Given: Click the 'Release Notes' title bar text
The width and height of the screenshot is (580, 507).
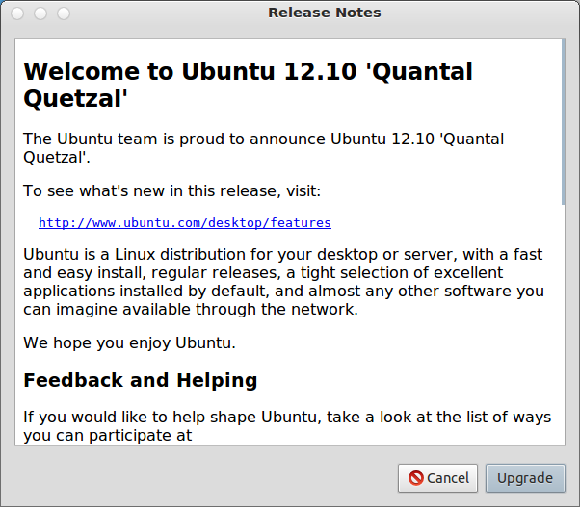Looking at the screenshot, I should tap(325, 13).
